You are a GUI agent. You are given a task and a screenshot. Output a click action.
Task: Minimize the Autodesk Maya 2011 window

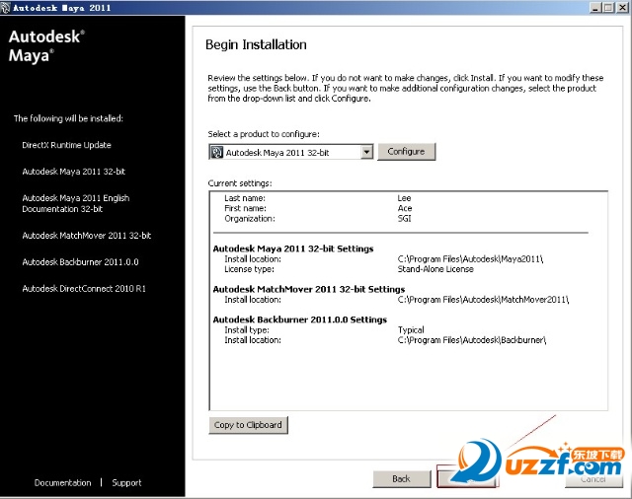tap(595, 8)
